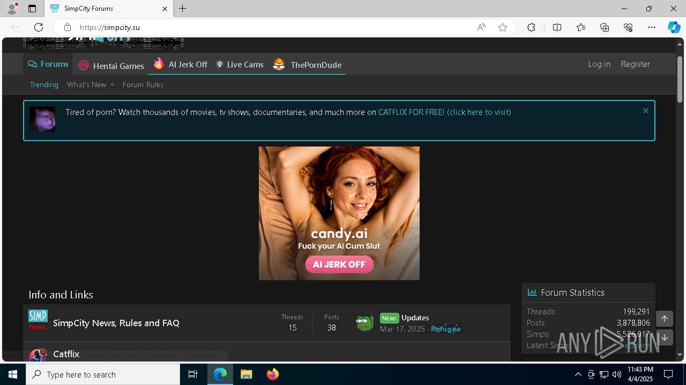
Task: Open the Forum Rules link
Action: (143, 84)
